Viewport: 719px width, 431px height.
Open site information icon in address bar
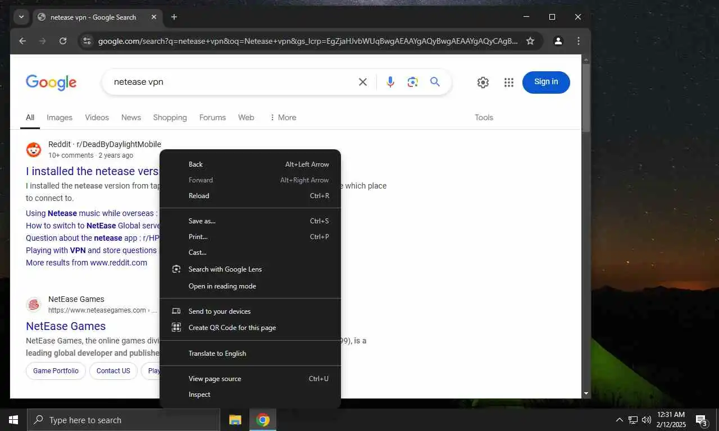coord(87,41)
